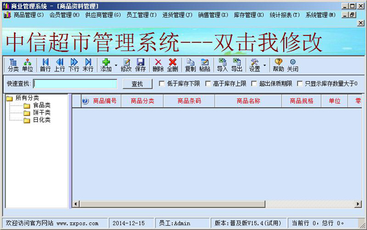Screen dimensions: 367x230
Task: Click the 修改 (edit) toolbar icon
Action: 126,65
